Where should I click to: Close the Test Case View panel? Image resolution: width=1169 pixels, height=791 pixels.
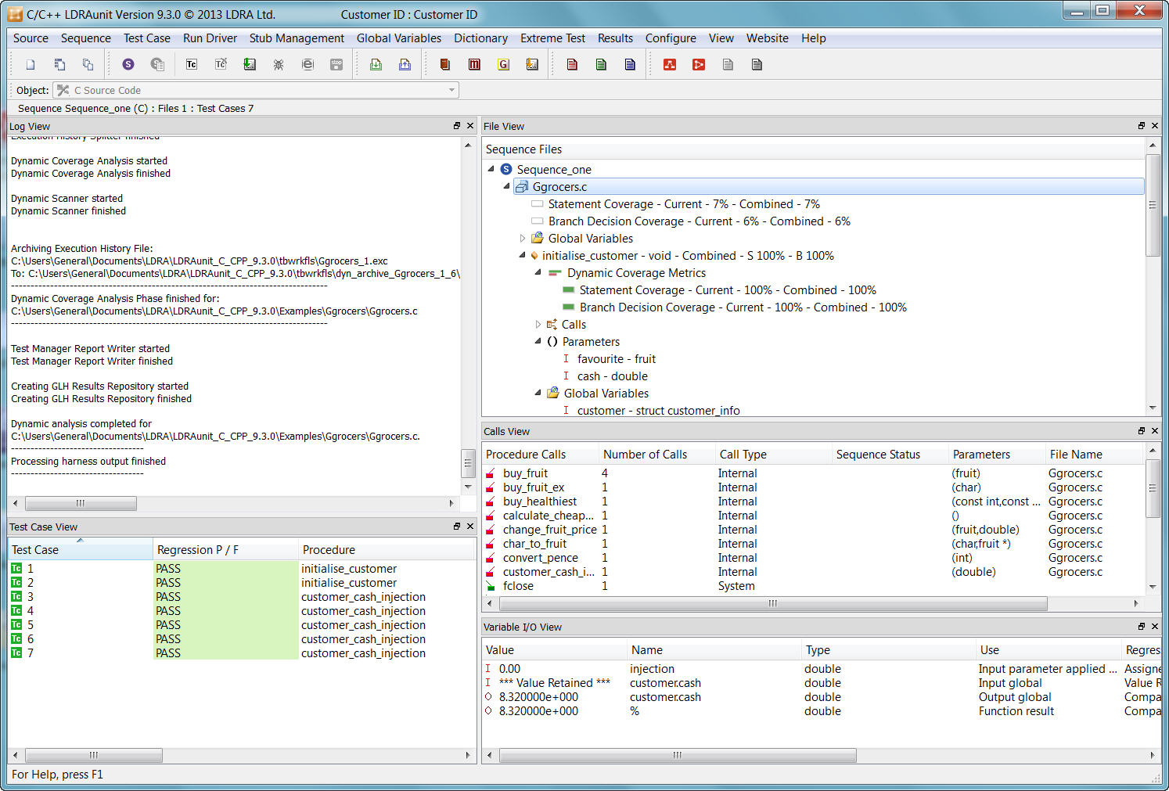[x=470, y=527]
